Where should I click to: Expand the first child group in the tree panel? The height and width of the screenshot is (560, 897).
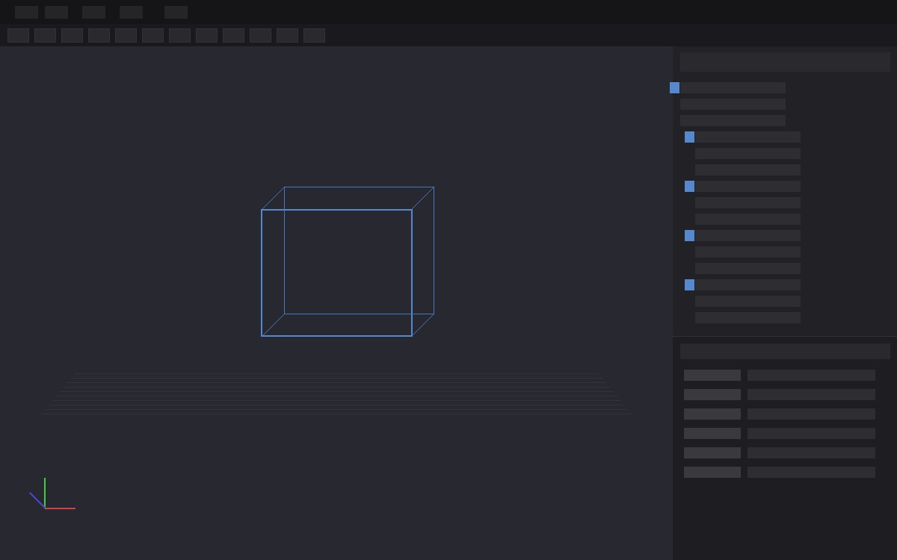(689, 137)
